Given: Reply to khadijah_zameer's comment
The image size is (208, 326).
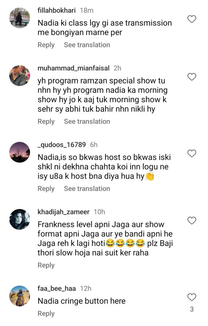Looking at the screenshot, I should pos(46,265).
